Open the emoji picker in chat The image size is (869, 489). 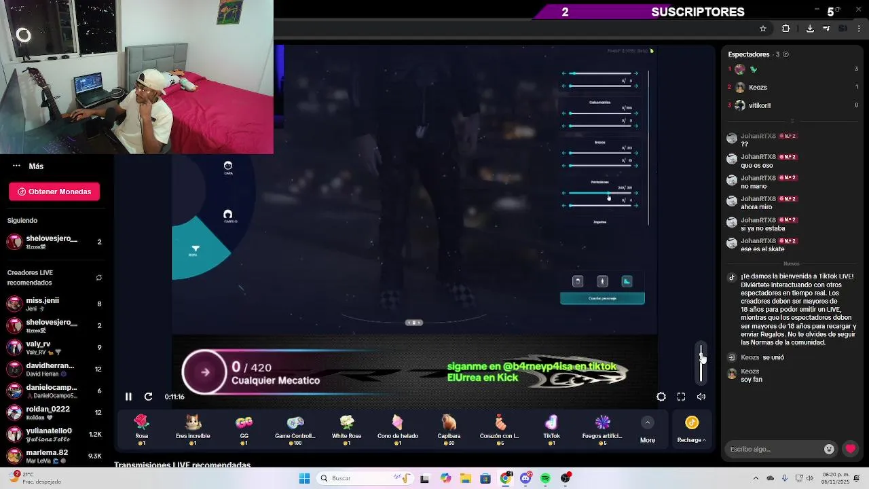point(829,449)
